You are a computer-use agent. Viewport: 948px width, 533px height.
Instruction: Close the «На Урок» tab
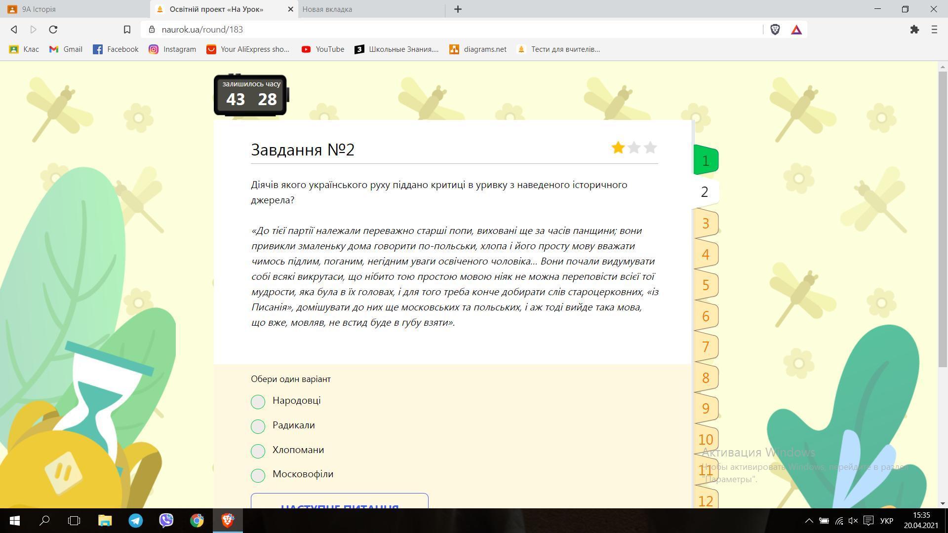(290, 9)
